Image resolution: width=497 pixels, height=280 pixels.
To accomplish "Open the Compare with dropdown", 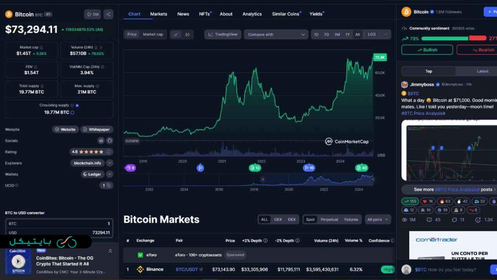I will (x=276, y=35).
